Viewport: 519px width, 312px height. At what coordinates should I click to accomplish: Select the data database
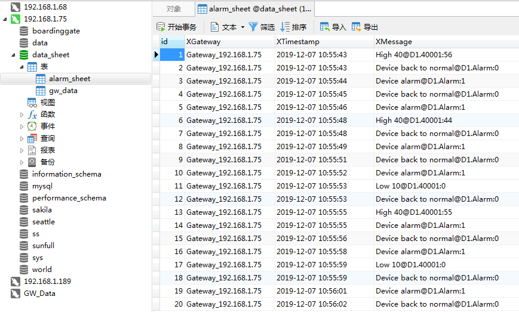(40, 43)
